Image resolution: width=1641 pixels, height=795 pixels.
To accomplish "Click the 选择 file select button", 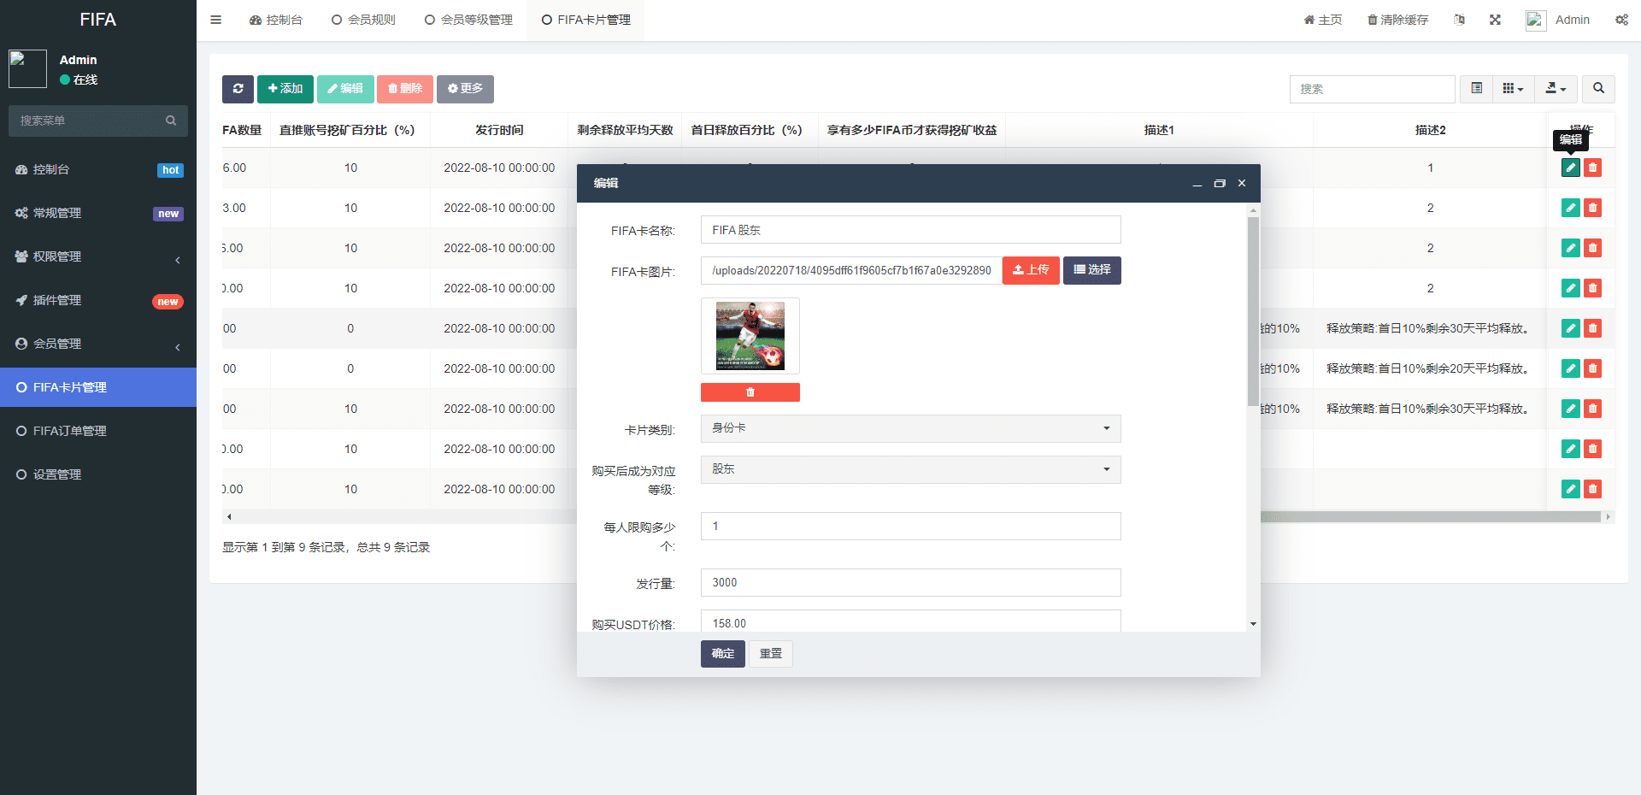I will 1091,270.
